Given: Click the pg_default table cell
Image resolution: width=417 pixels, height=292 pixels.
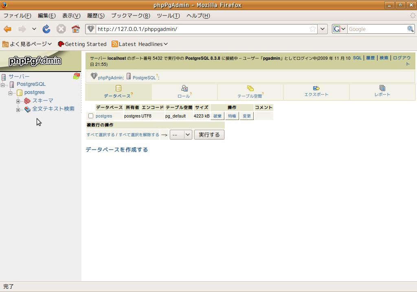Looking at the screenshot, I should [179, 116].
